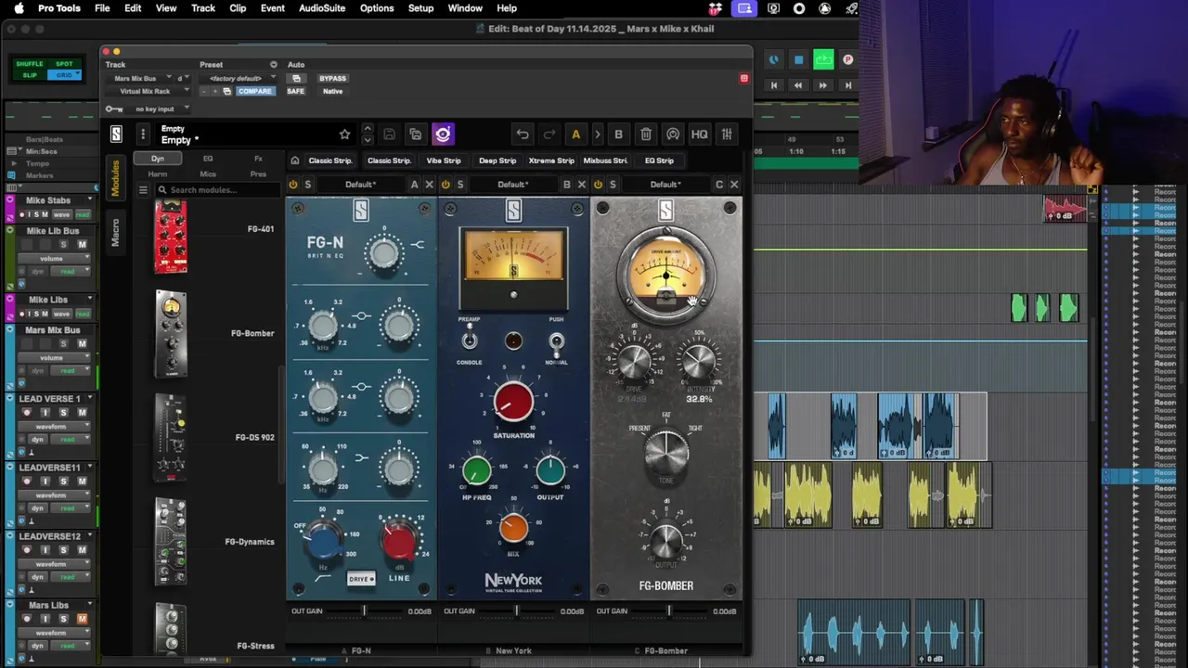Remove the FG-N module with its X button
Screen dimensions: 1188x668
429,185
